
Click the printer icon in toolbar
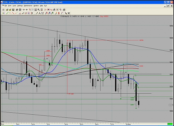click(64, 10)
